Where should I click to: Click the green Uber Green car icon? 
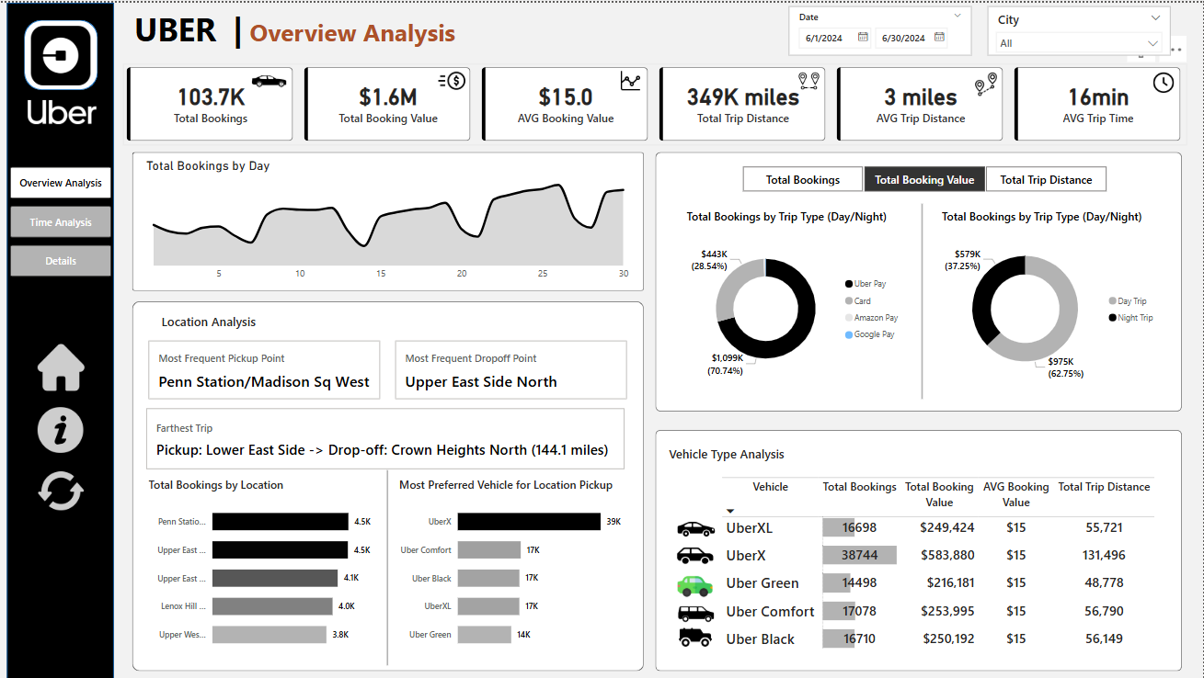tap(696, 582)
